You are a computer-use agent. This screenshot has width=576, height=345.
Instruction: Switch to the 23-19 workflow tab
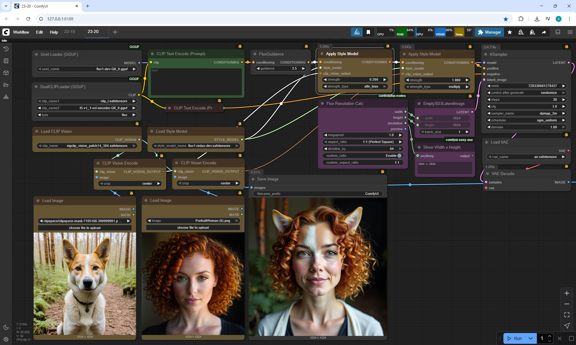[x=70, y=31]
